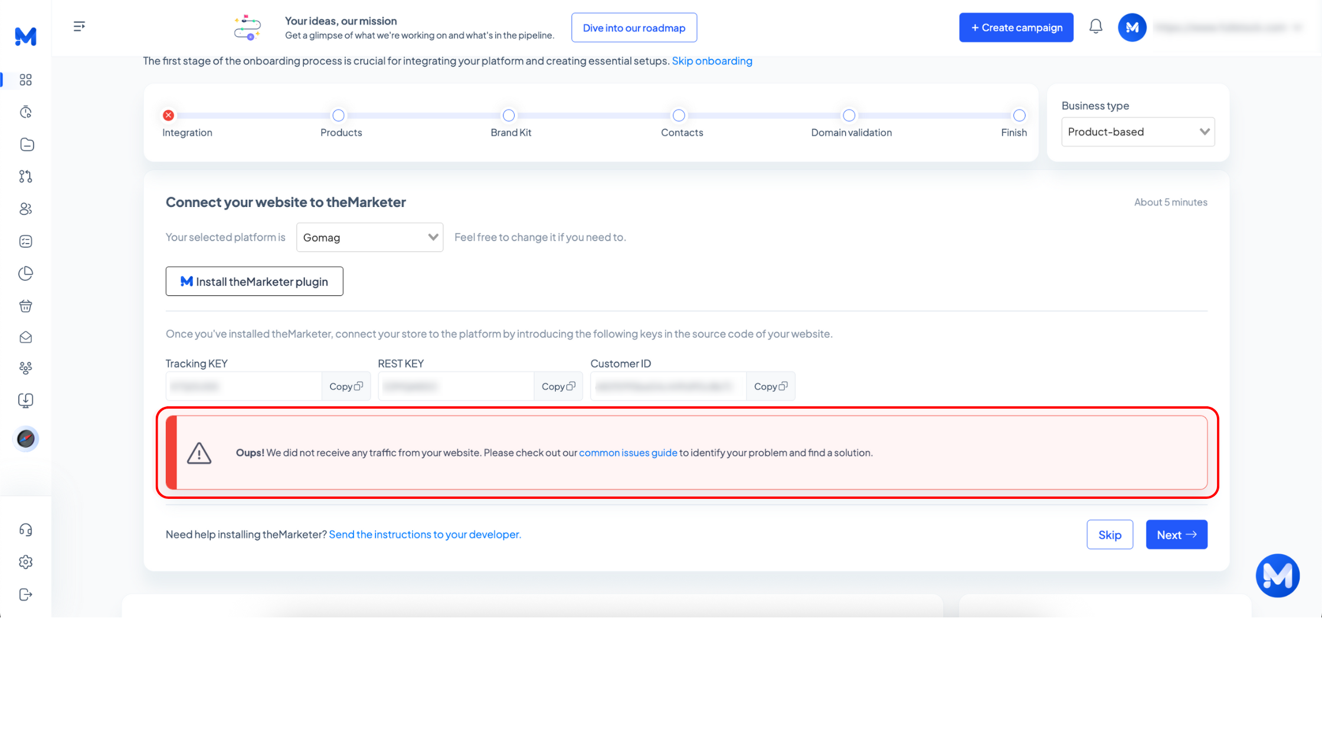This screenshot has height=743, width=1322.
Task: Click Skip onboarding link
Action: pos(712,61)
